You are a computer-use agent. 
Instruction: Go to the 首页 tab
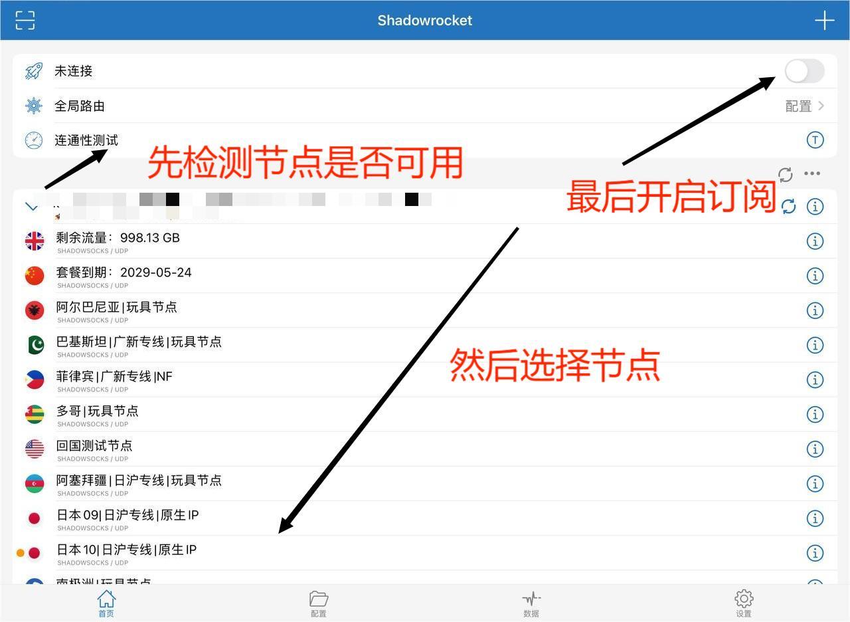(x=106, y=603)
